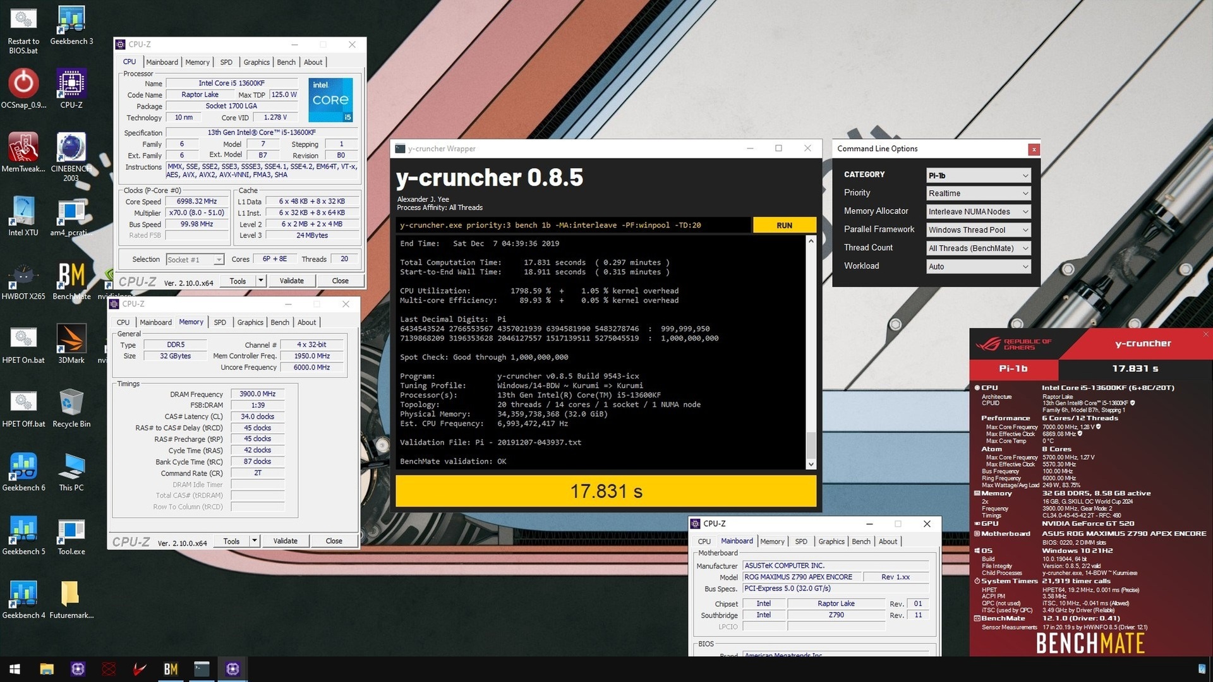Launch Geekbench 4 desktop icon
The width and height of the screenshot is (1213, 682).
coord(23,599)
